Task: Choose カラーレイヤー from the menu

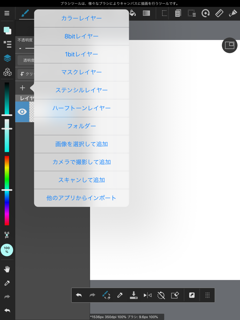Action: 82,18
